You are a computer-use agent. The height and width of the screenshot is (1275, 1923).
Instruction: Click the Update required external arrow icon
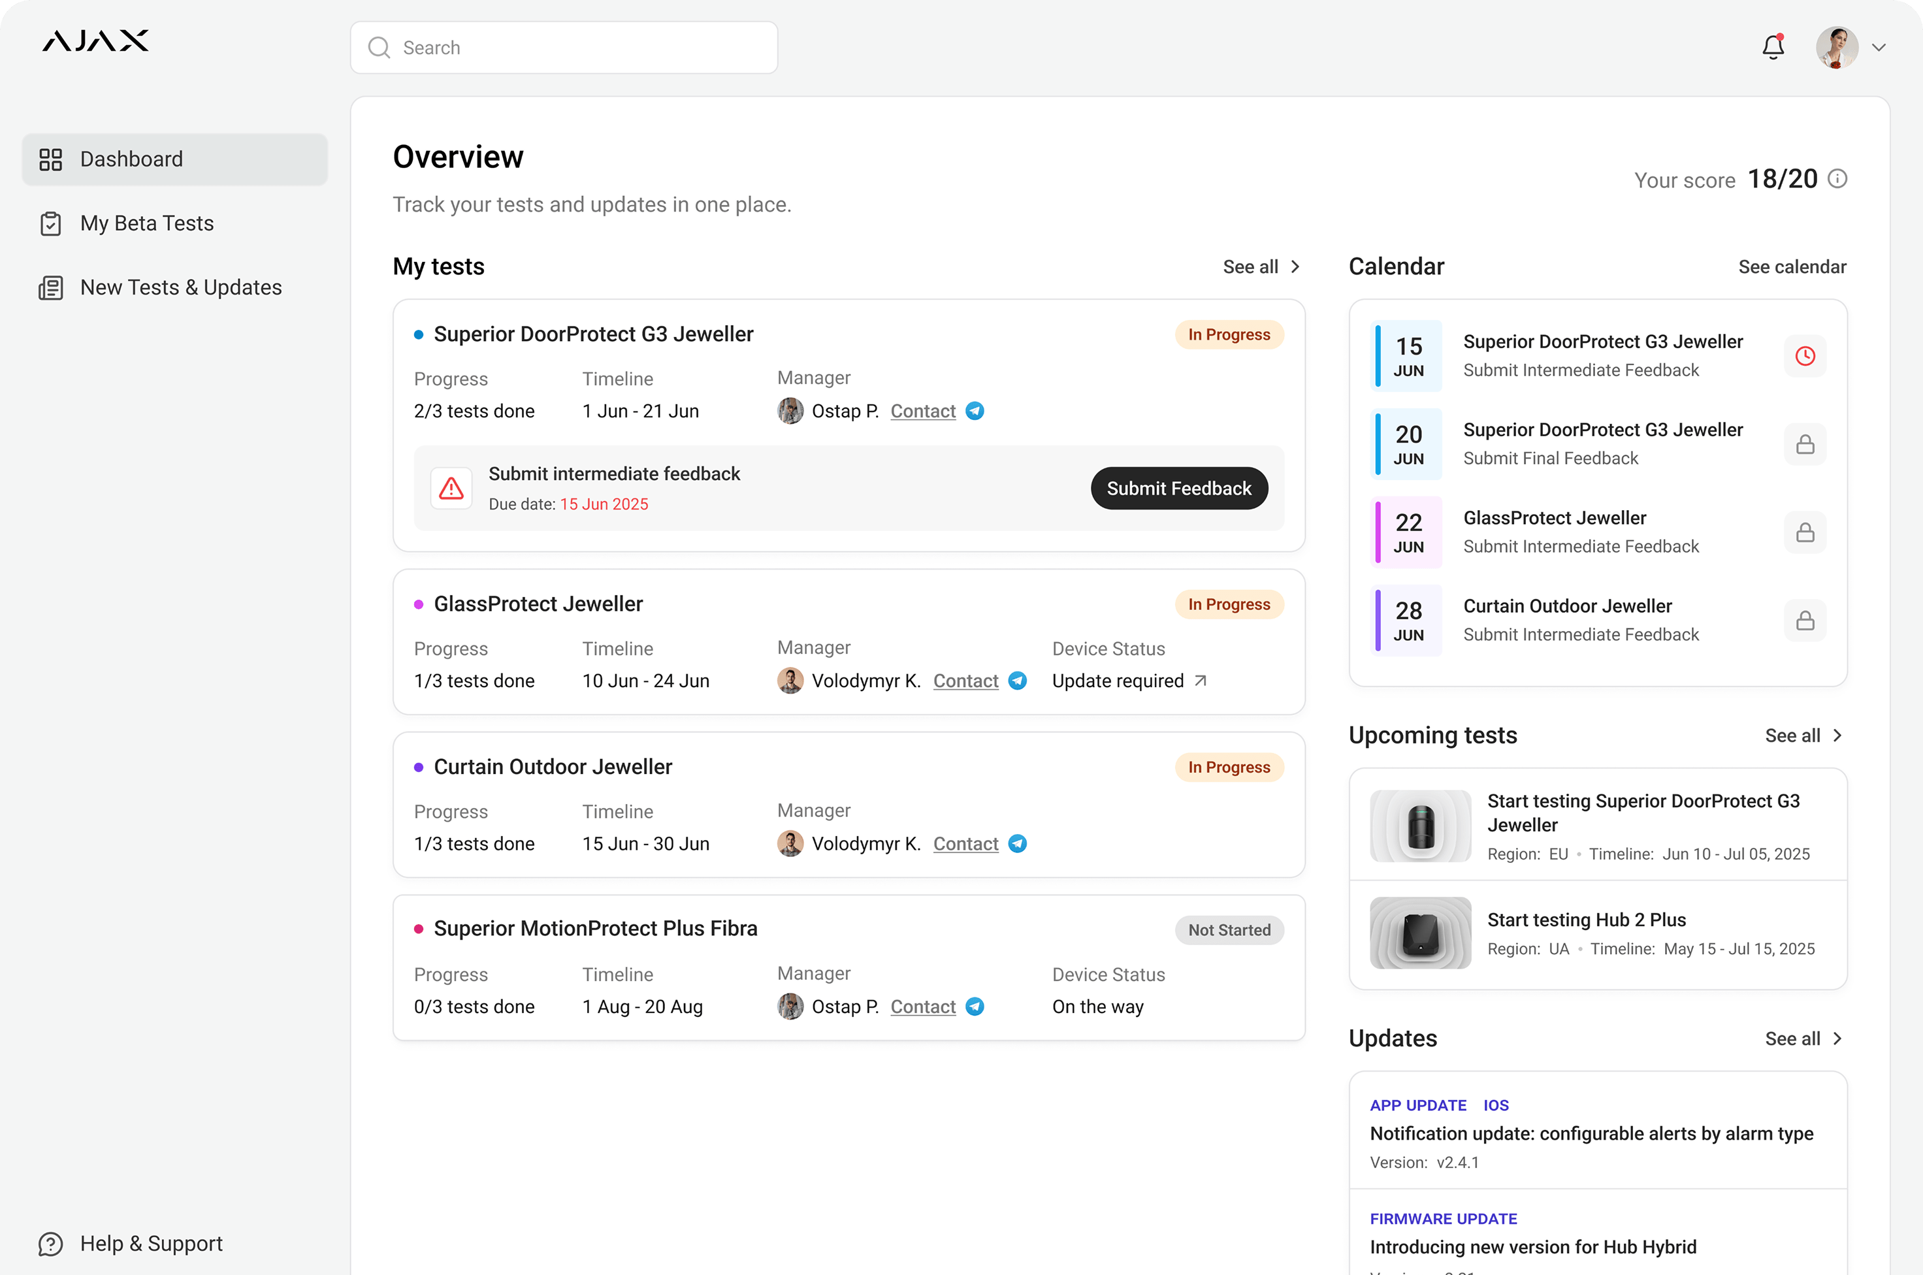tap(1200, 681)
